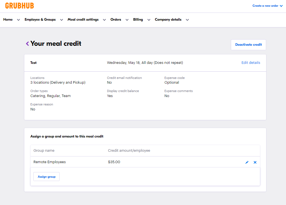The image size is (286, 205).
Task: Expand the chevron next to Company details
Action: (x=187, y=20)
